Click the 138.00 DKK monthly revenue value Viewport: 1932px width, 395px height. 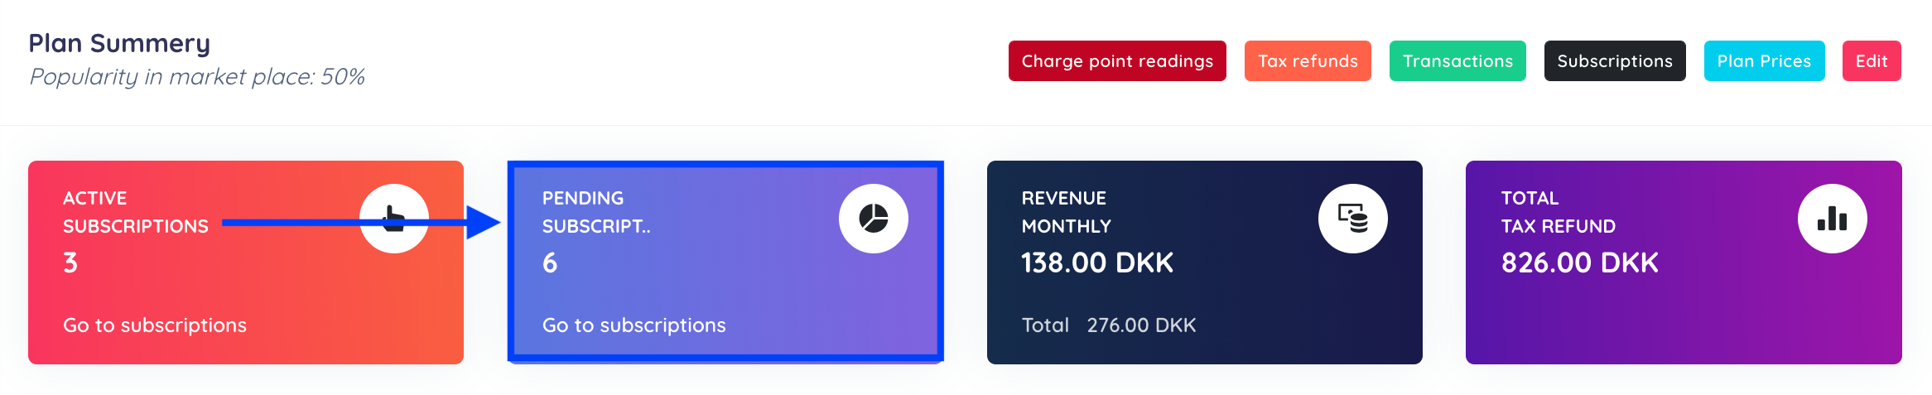click(1097, 263)
